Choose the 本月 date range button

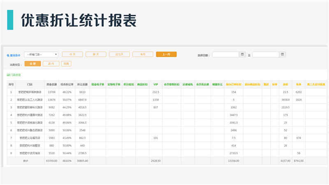pyautogui.click(x=143, y=54)
